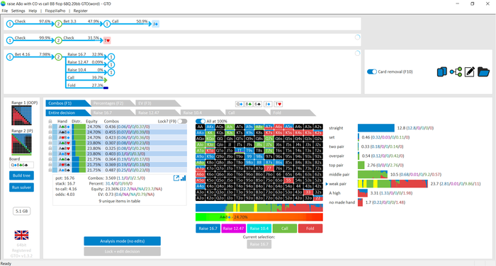This screenshot has height=266, width=496.
Task: Click the Board input field
Action: (21, 165)
